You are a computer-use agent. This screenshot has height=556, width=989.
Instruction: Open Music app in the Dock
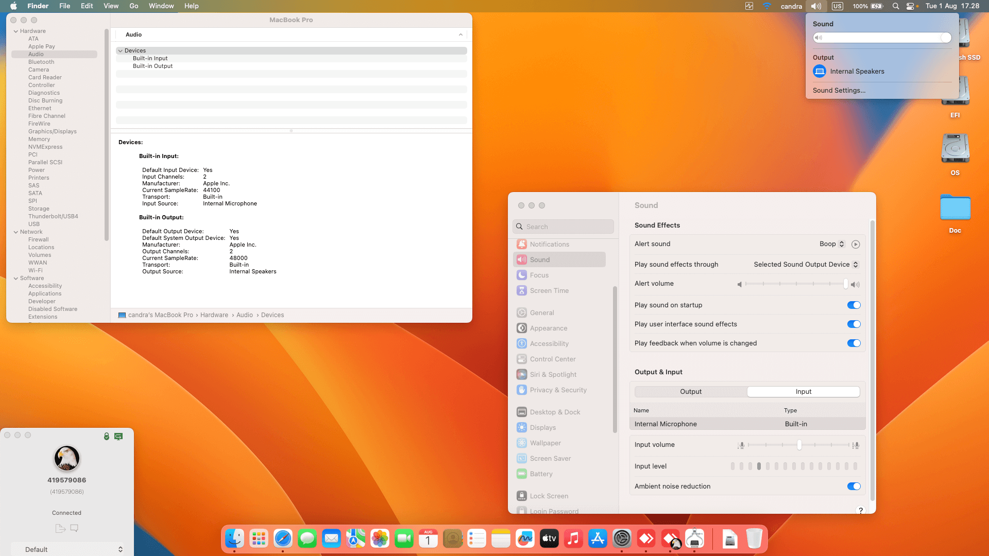point(573,539)
